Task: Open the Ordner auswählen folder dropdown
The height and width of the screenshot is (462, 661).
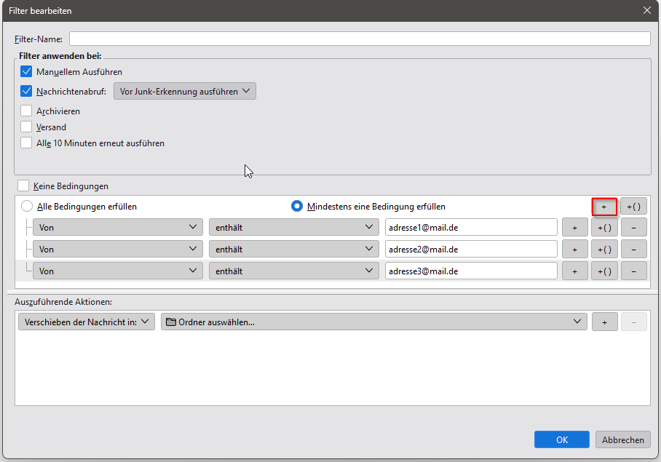Action: click(373, 322)
